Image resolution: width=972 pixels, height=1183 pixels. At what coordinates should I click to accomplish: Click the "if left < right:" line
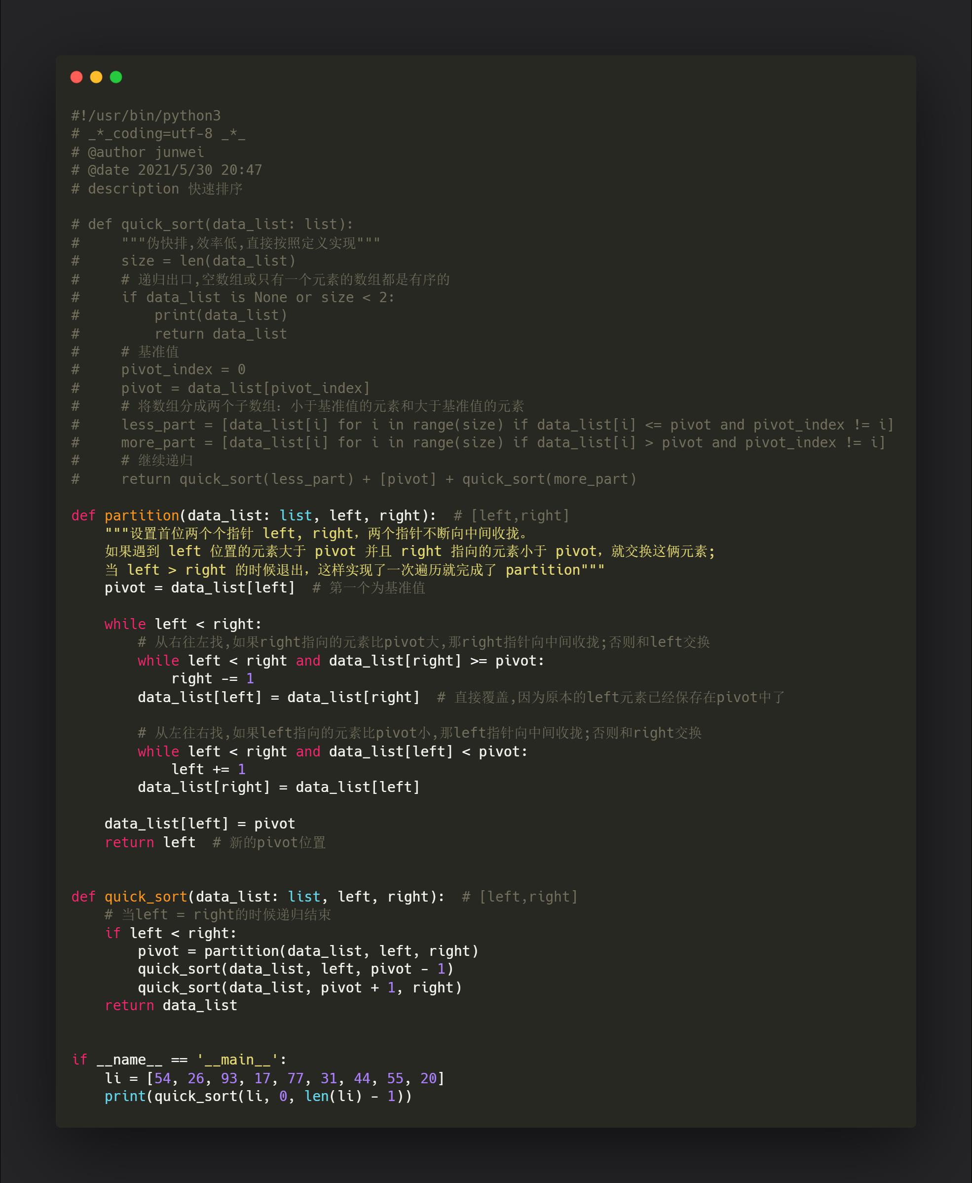click(171, 933)
